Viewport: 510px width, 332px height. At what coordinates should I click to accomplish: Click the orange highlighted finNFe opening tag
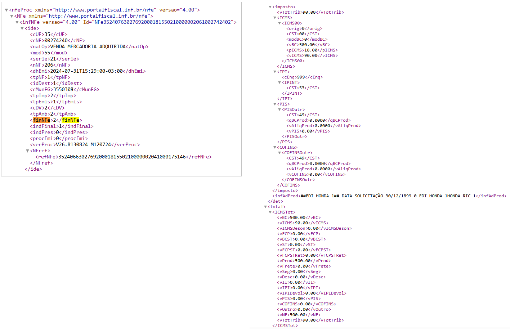[41, 120]
